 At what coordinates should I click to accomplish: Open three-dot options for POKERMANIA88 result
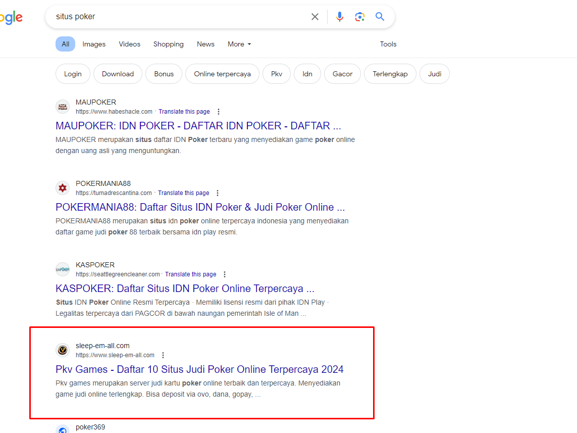[218, 193]
